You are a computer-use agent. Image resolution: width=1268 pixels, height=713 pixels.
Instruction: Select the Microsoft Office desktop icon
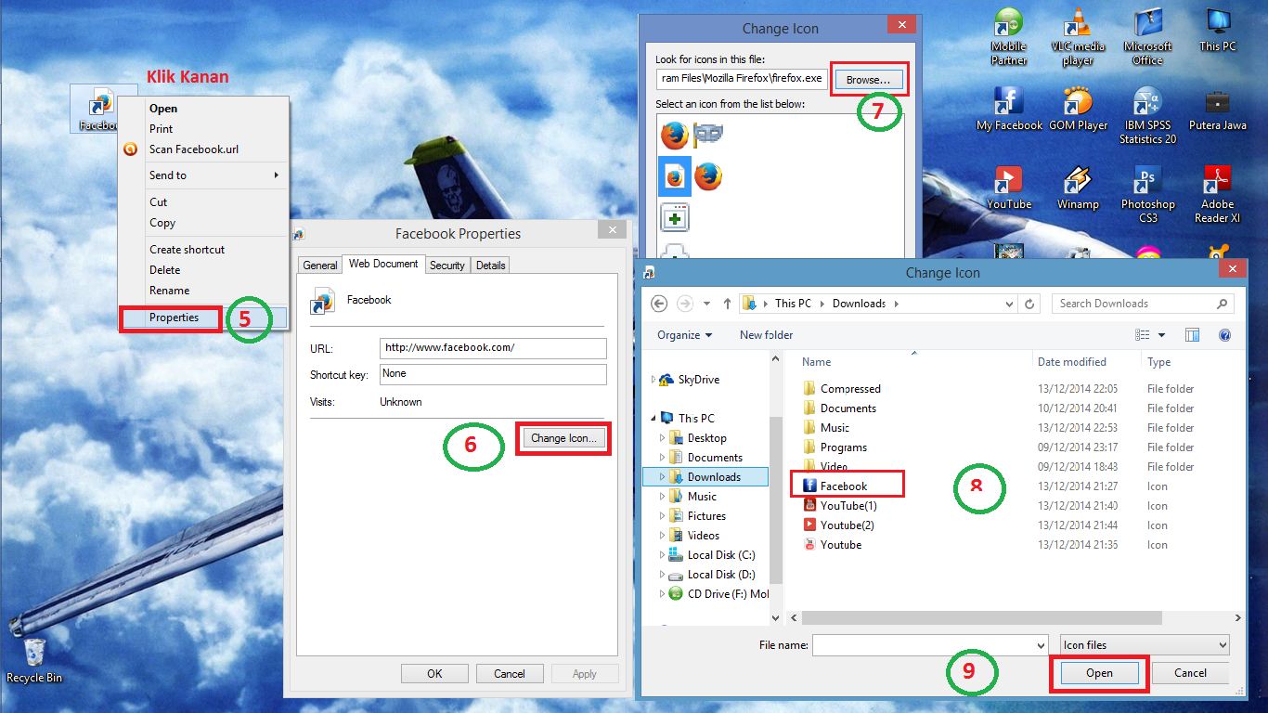click(1147, 37)
